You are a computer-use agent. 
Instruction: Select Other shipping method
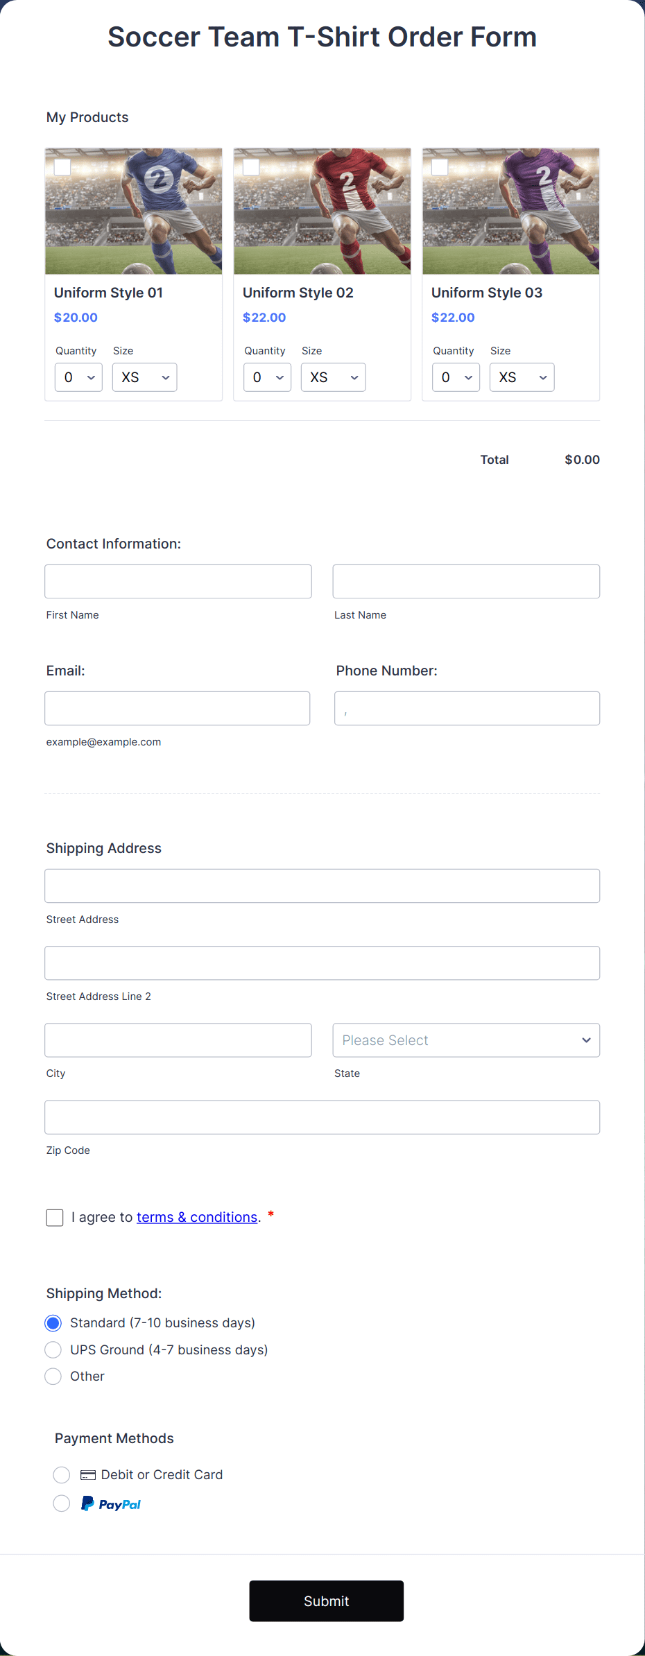click(53, 1377)
